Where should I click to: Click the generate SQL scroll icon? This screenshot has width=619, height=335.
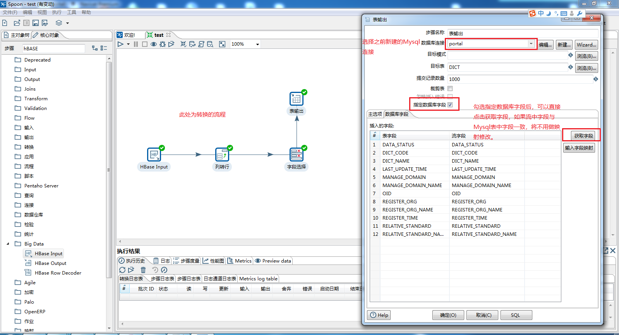click(201, 44)
